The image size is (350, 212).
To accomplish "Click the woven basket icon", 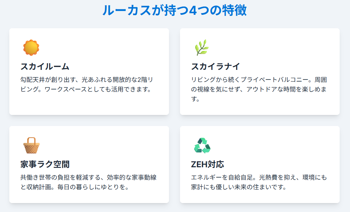I will point(31,145).
